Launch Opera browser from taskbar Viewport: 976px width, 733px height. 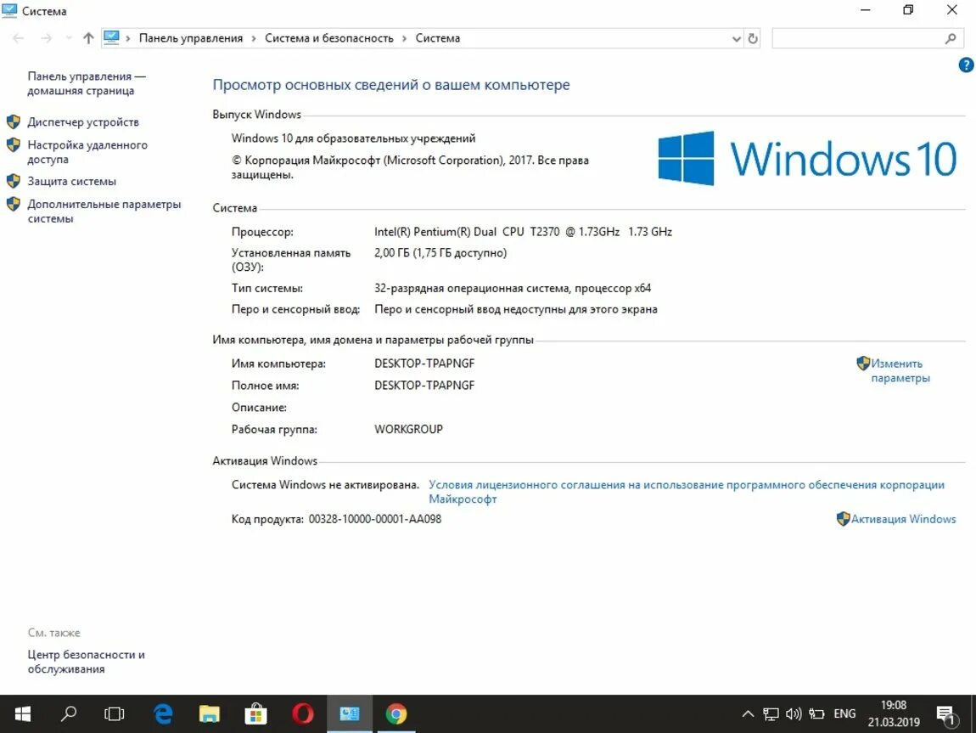302,714
